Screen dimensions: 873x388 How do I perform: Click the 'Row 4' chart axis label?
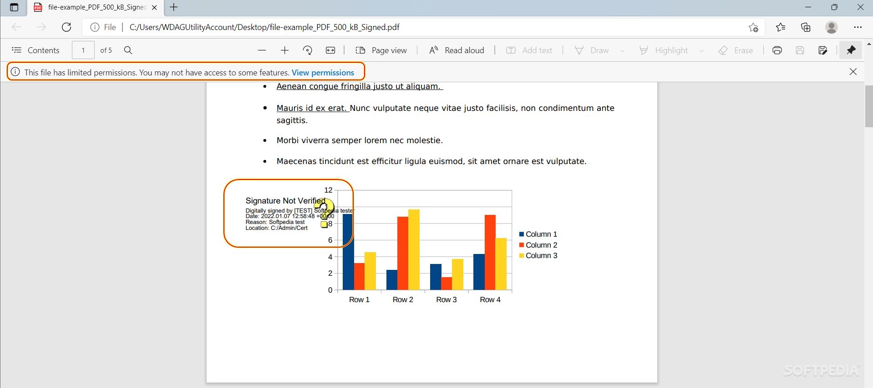[490, 300]
